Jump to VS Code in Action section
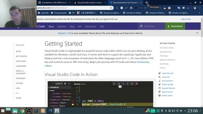Image resolution: width=203 pixels, height=114 pixels. pyautogui.click(x=167, y=48)
